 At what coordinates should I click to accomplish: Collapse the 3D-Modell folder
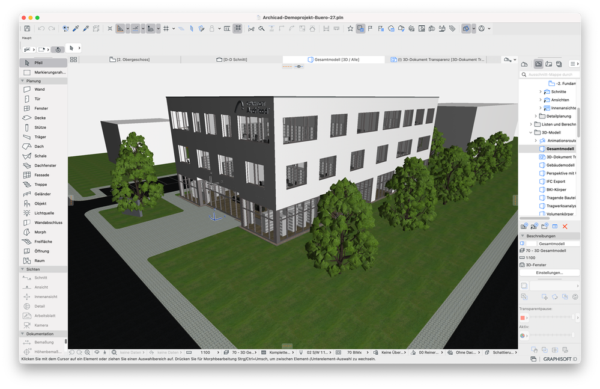coord(531,132)
